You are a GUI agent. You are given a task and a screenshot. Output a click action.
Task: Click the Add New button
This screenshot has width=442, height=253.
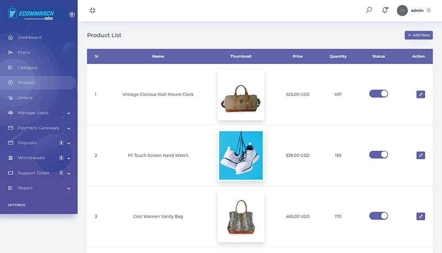[x=419, y=35]
